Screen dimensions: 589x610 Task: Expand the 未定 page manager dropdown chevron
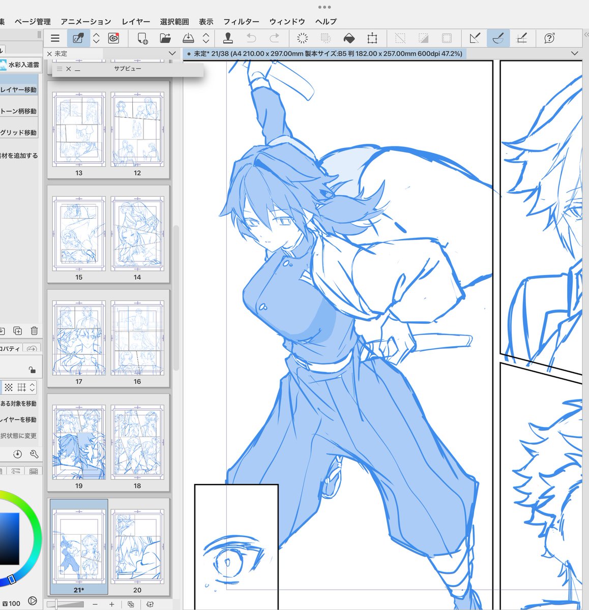point(172,53)
